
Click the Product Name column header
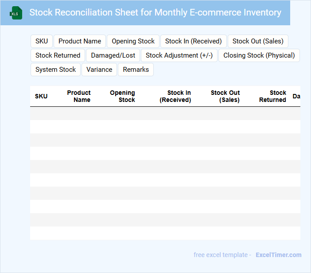[x=79, y=96]
